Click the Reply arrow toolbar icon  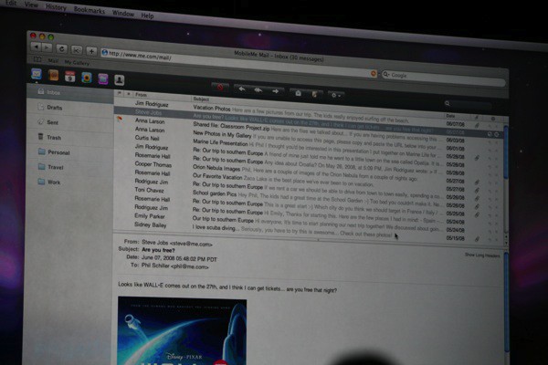(x=241, y=89)
